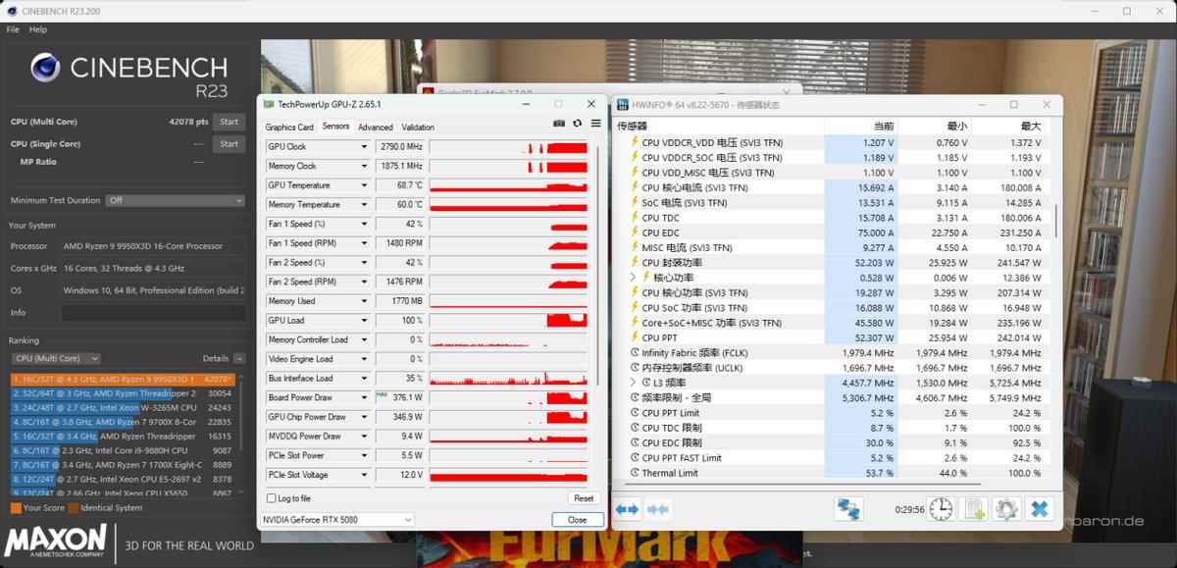Click the HWiNFO sensor list scrollbar
The image size is (1177, 568).
coord(1056,221)
